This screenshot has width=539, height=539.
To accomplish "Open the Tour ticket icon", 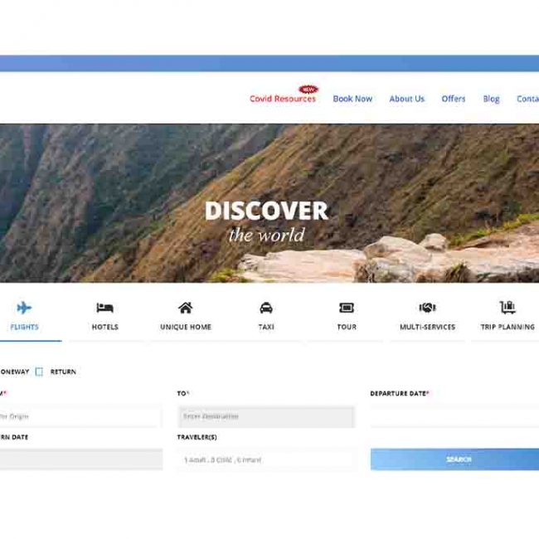I will pos(347,308).
